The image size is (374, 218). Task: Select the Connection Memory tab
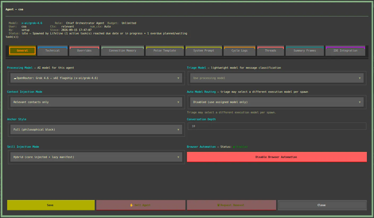pyautogui.click(x=123, y=51)
